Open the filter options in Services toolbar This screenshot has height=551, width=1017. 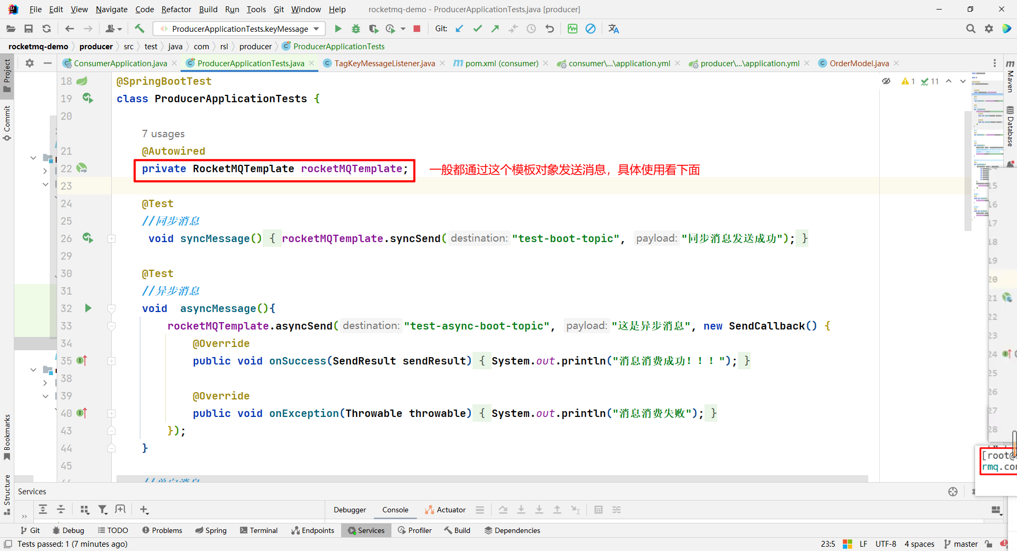pyautogui.click(x=103, y=509)
